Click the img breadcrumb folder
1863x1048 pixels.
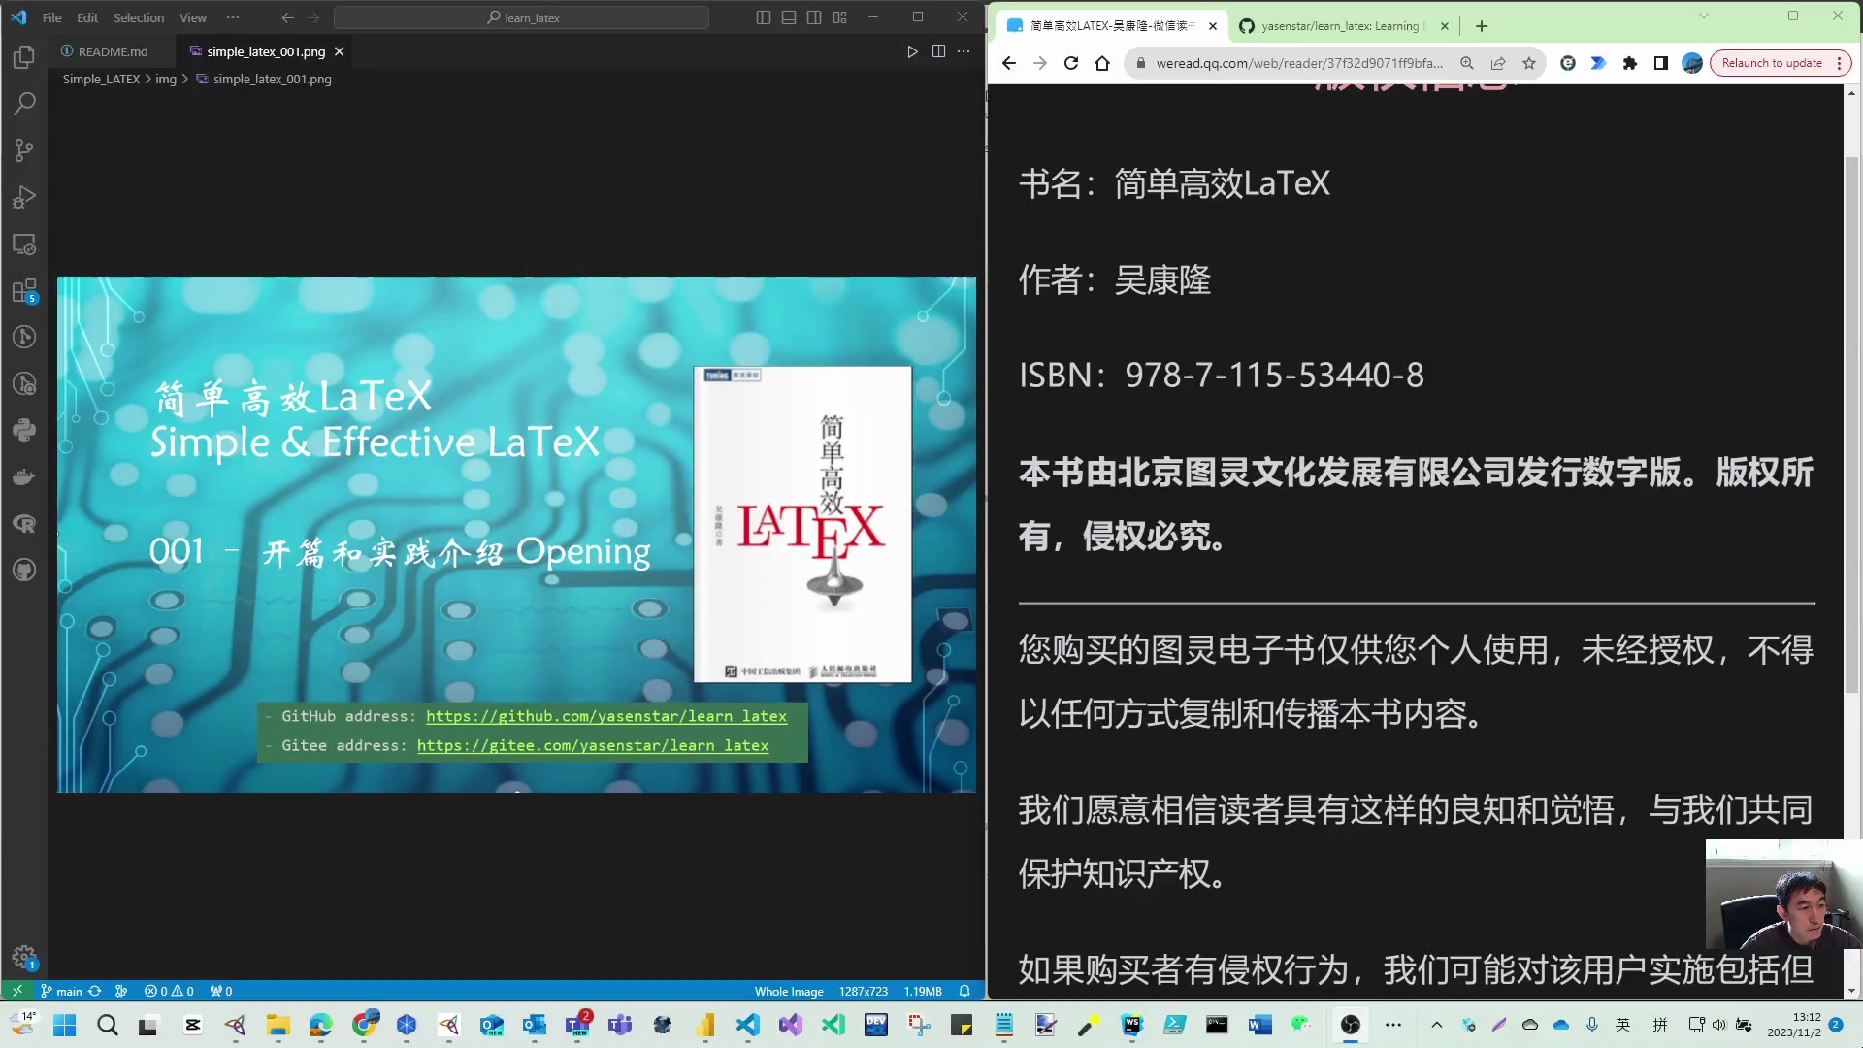tap(166, 79)
